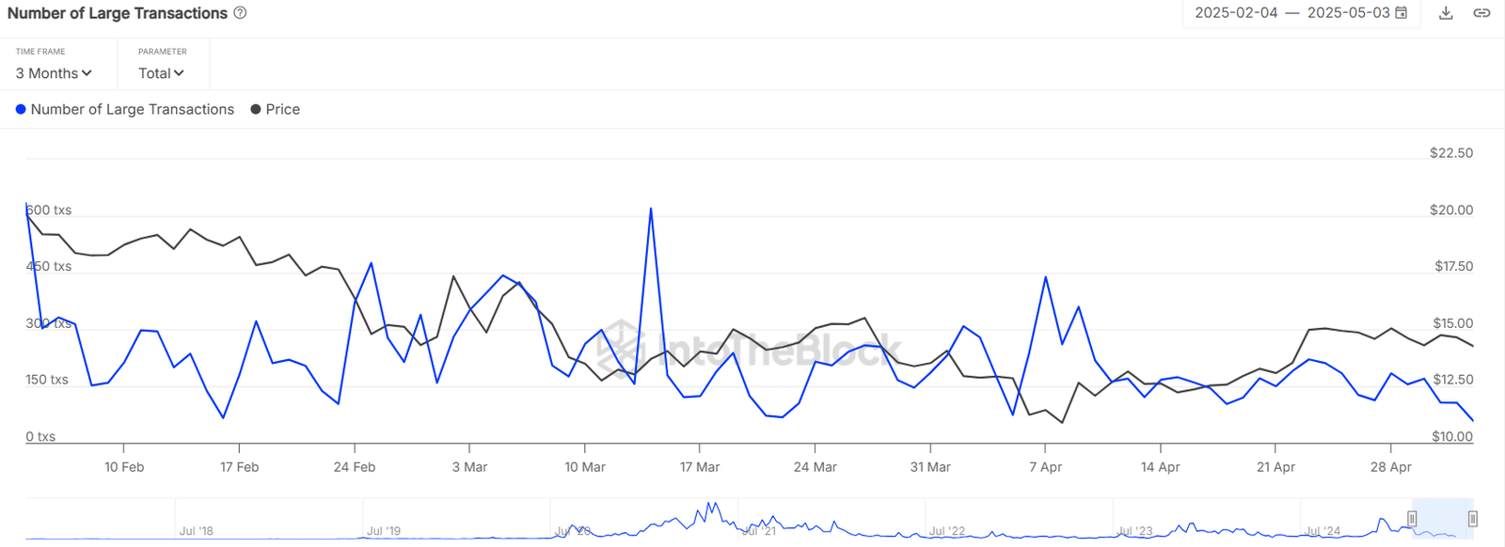The image size is (1505, 547).
Task: Click the dark Price legend dot
Action: pos(256,109)
